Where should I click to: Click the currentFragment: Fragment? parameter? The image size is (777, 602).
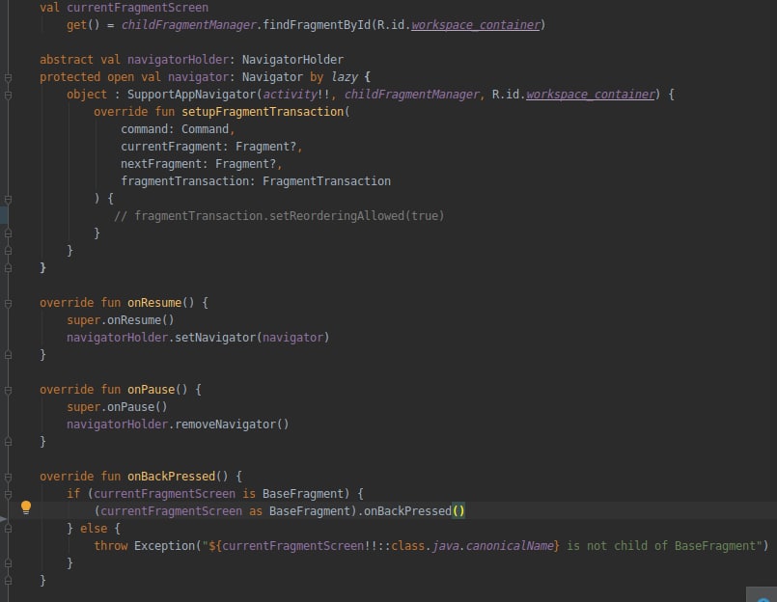(208, 147)
